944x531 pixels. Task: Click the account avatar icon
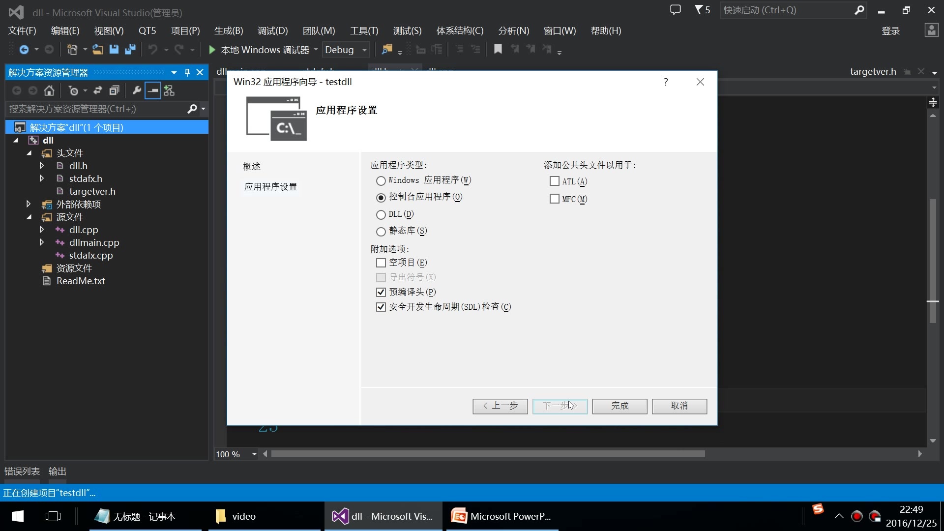point(931,30)
